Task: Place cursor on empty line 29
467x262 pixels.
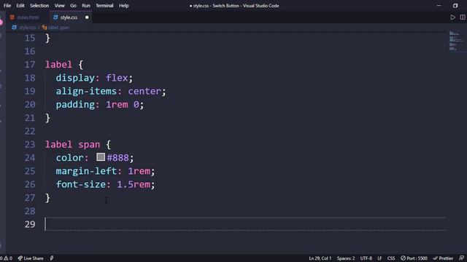Action: (245, 224)
